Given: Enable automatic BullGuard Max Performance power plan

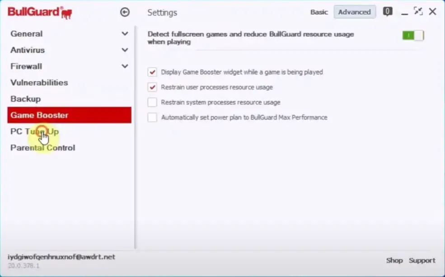Looking at the screenshot, I should pyautogui.click(x=152, y=117).
